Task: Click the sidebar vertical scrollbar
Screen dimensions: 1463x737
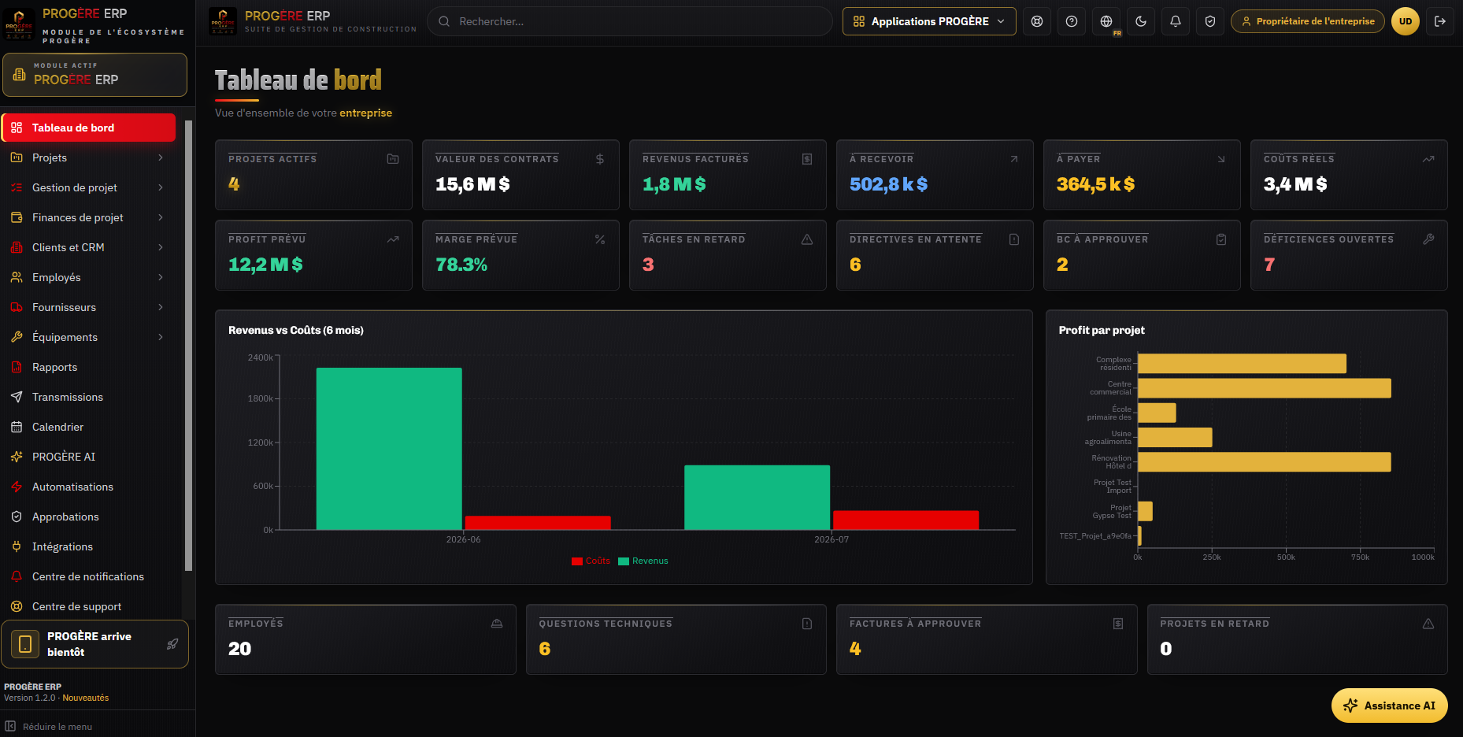Action: click(x=188, y=345)
